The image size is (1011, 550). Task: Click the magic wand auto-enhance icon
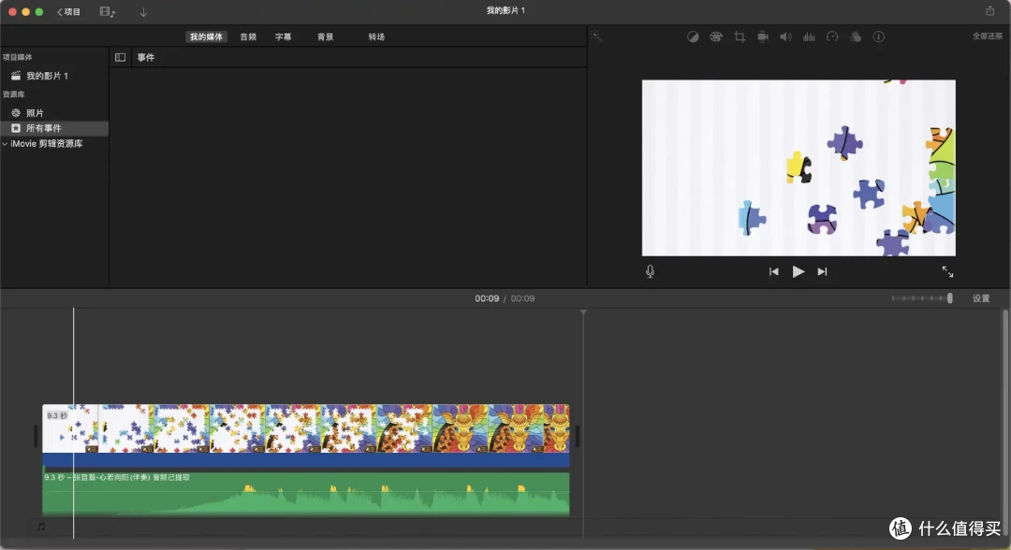click(x=596, y=36)
